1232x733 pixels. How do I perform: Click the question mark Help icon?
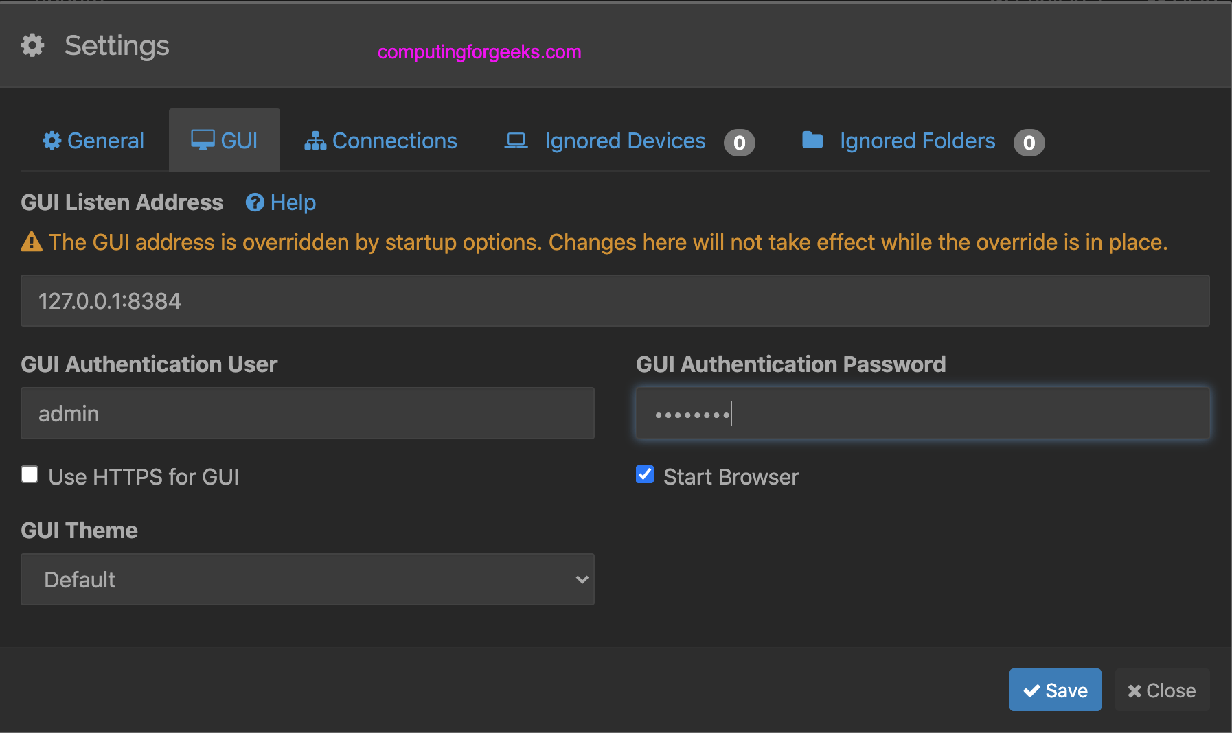[254, 202]
